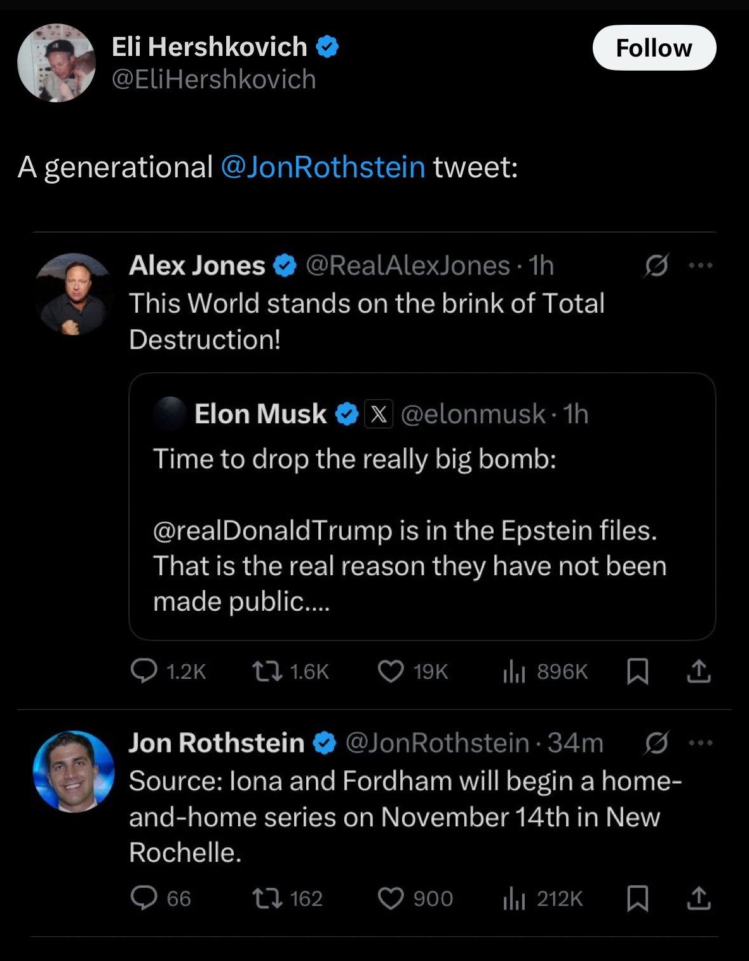View analytics on Alex Jones tweet
The height and width of the screenshot is (961, 749).
tap(514, 671)
